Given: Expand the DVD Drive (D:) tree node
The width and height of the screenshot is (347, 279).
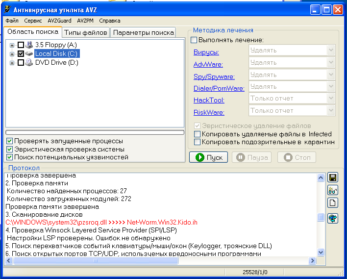Looking at the screenshot, I should (x=12, y=63).
